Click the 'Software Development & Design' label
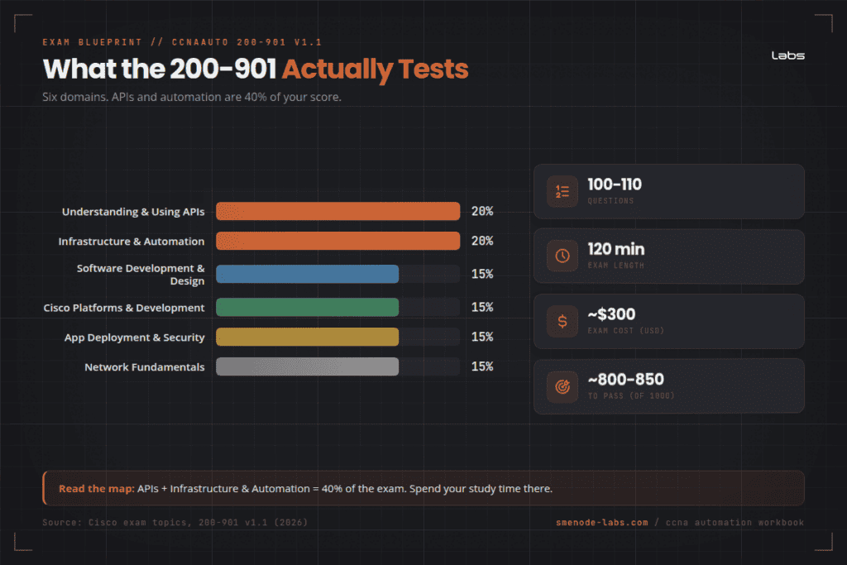847x565 pixels. [141, 275]
